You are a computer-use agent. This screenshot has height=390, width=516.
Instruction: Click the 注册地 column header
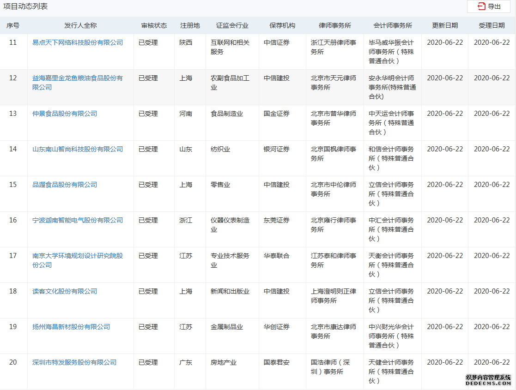tap(190, 26)
